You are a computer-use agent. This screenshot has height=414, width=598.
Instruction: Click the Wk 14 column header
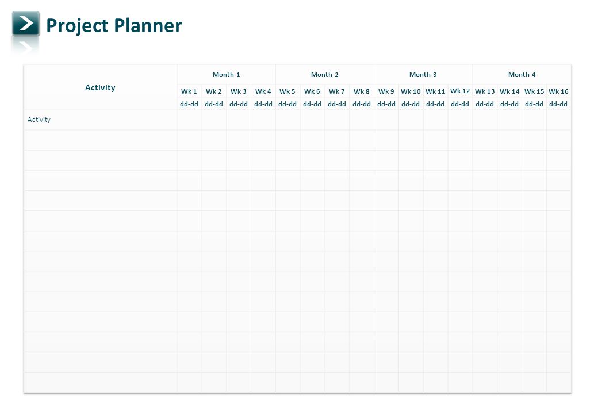509,91
